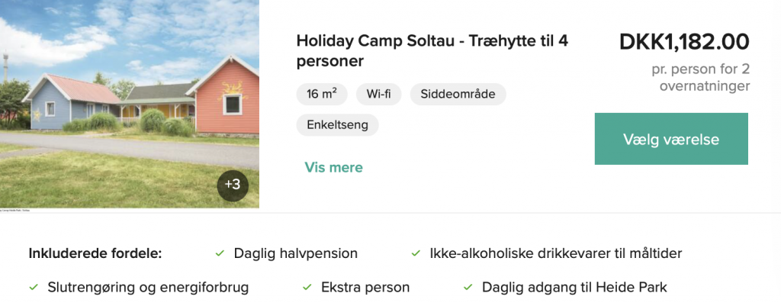Click the Vælg værelse button
This screenshot has height=303, width=781.
(671, 139)
